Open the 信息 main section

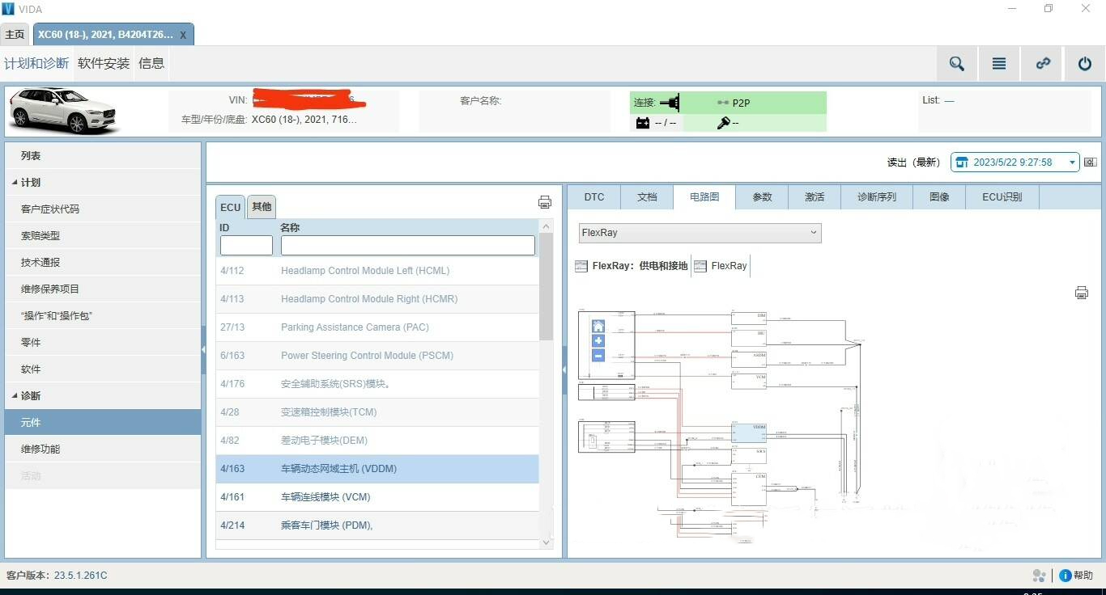tap(151, 63)
